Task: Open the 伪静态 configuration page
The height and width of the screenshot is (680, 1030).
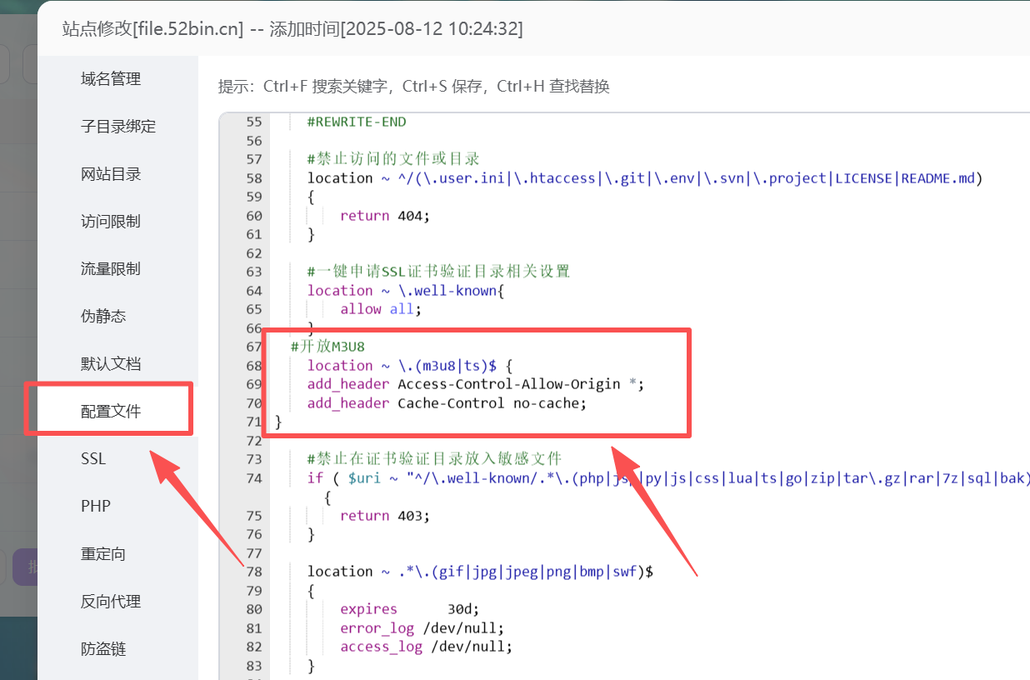Action: (x=103, y=317)
